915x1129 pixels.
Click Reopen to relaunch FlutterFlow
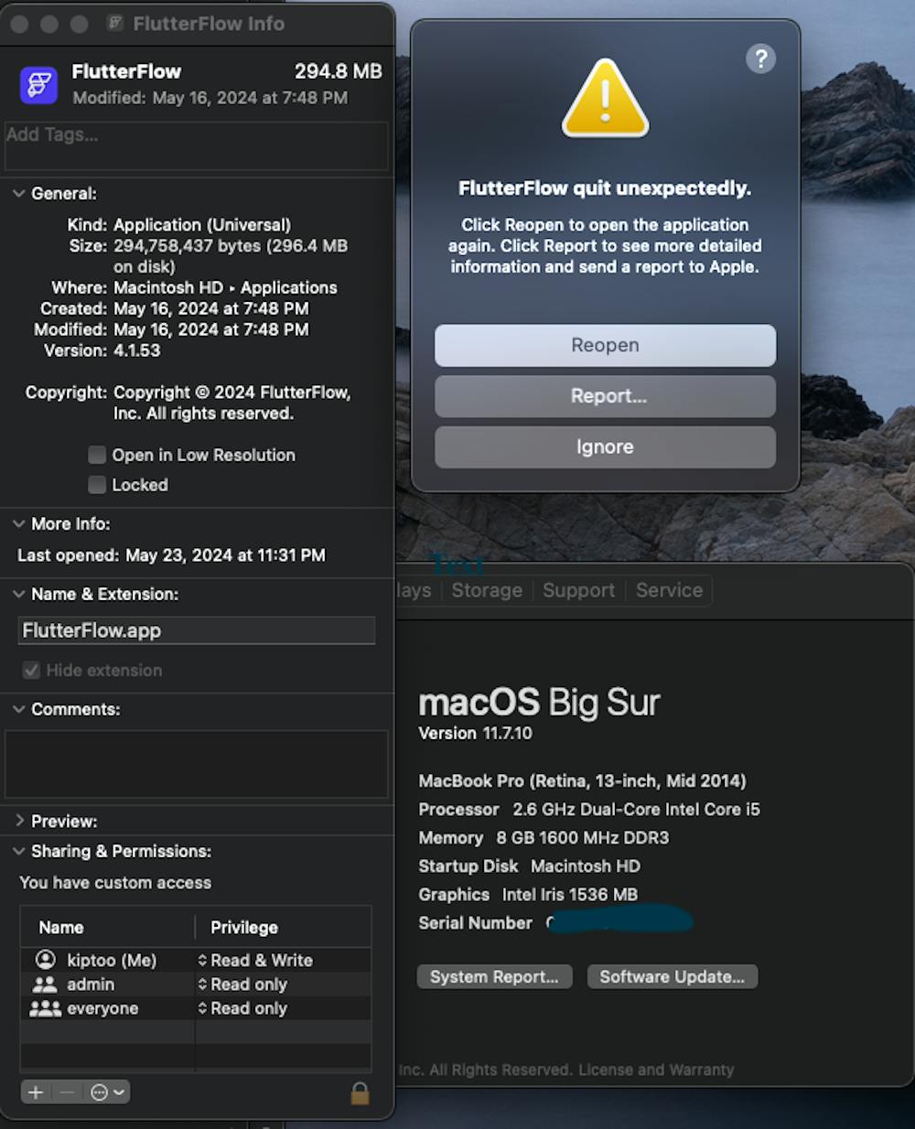click(x=605, y=345)
